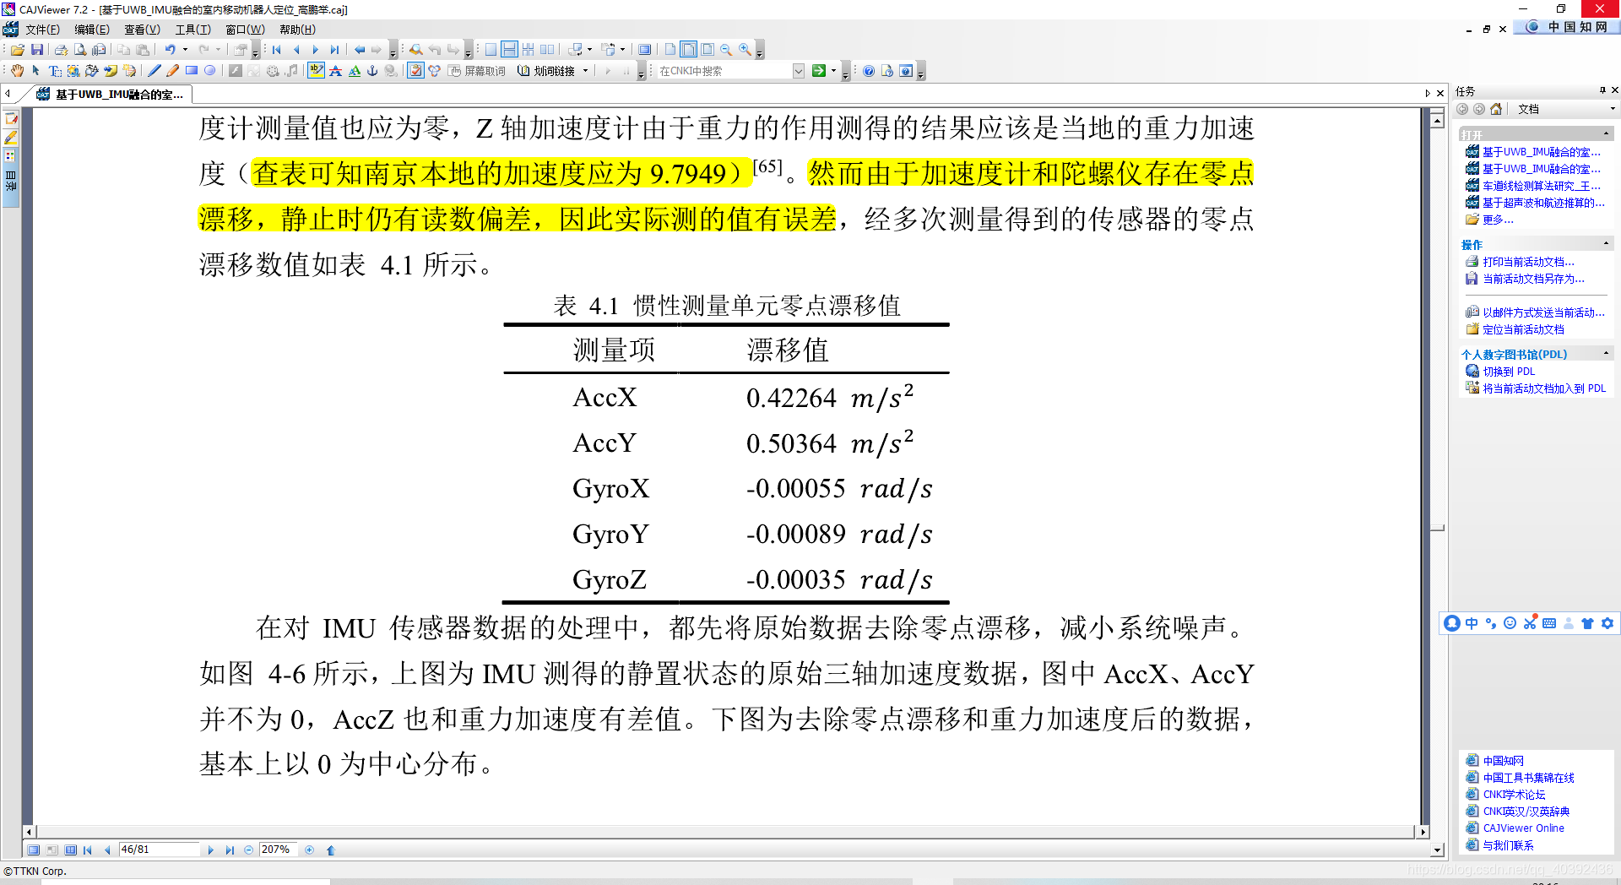Open the 编辑(E) menu
This screenshot has height=885, width=1621.
tap(92, 30)
